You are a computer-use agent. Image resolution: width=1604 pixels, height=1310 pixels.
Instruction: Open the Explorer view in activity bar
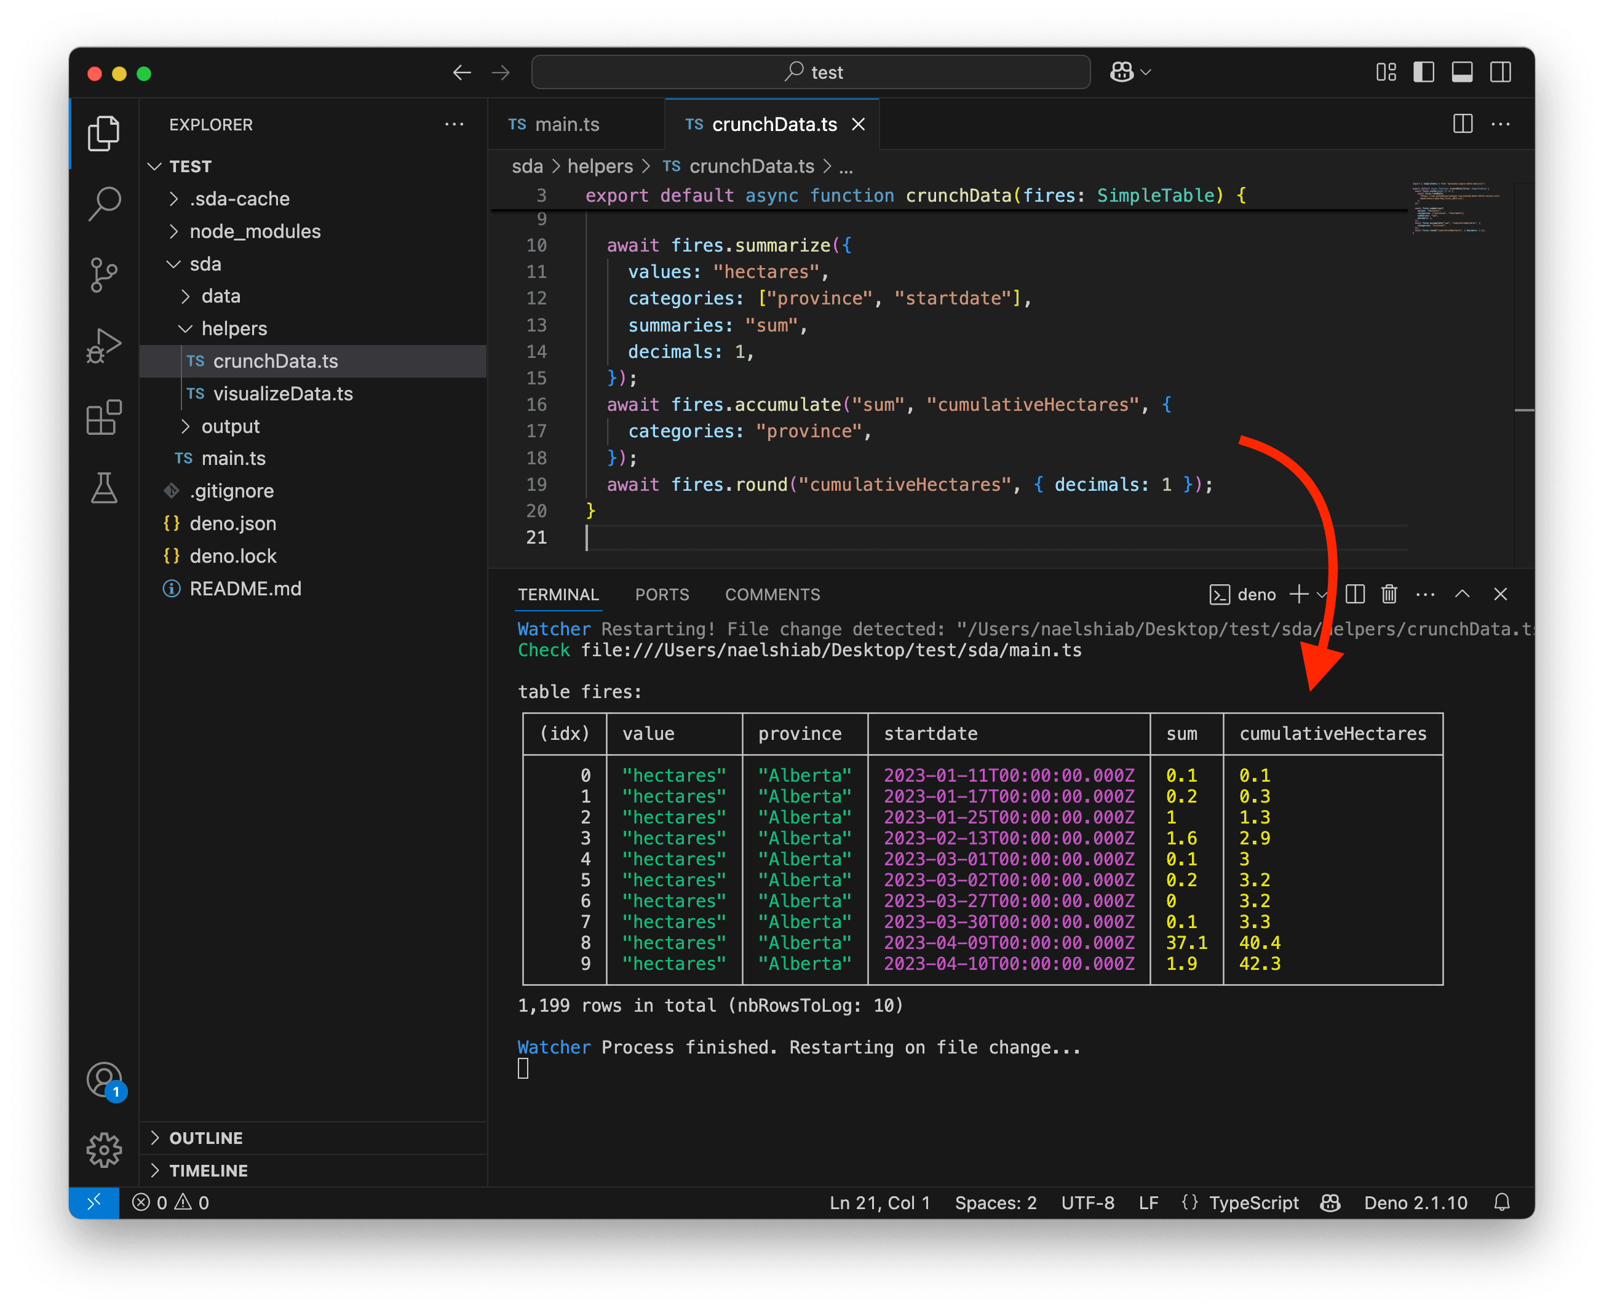pyautogui.click(x=104, y=133)
